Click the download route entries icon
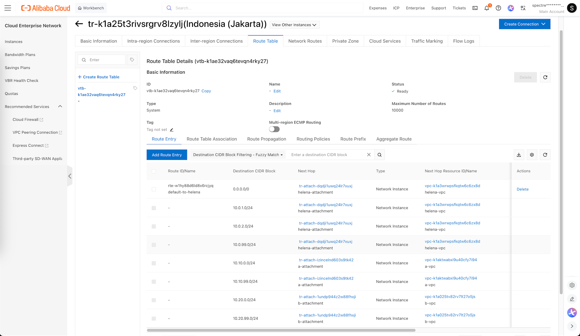This screenshot has width=580, height=336. tap(519, 155)
